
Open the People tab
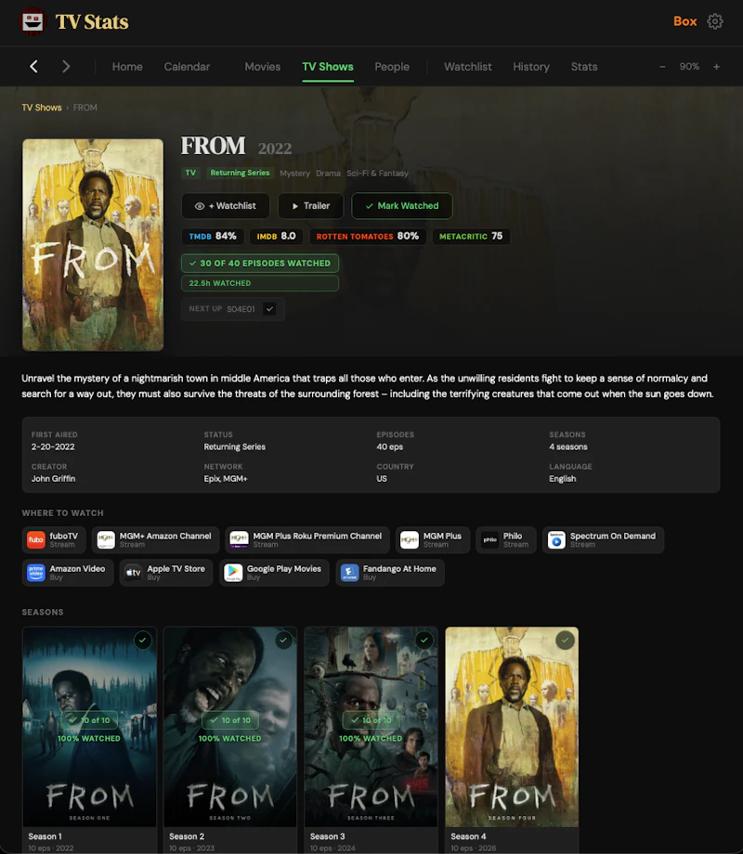click(392, 67)
